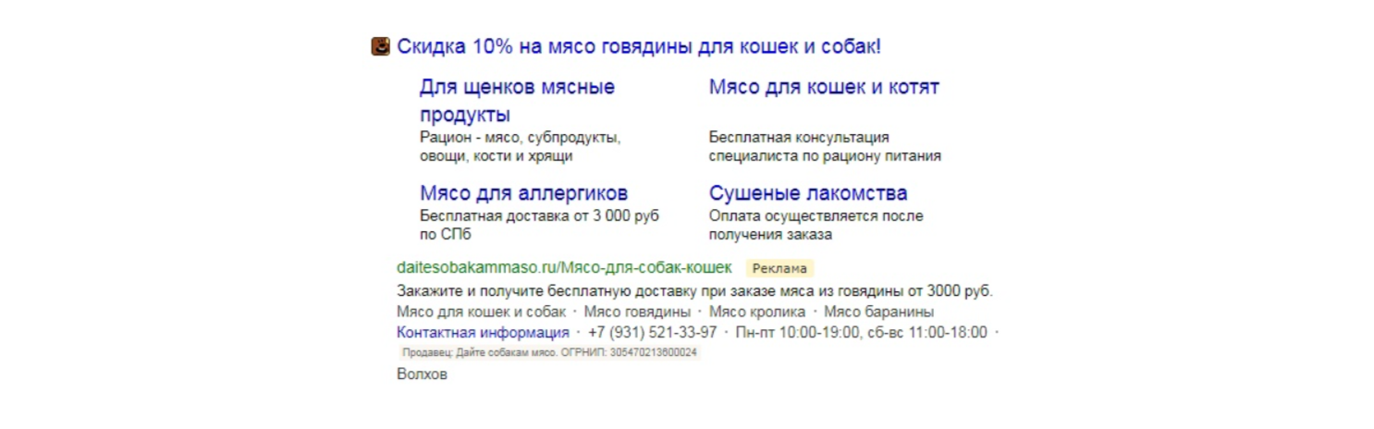This screenshot has height=429, width=1374.
Task: Open the 'Мясо для аллергиков' sitelink
Action: pos(523,193)
